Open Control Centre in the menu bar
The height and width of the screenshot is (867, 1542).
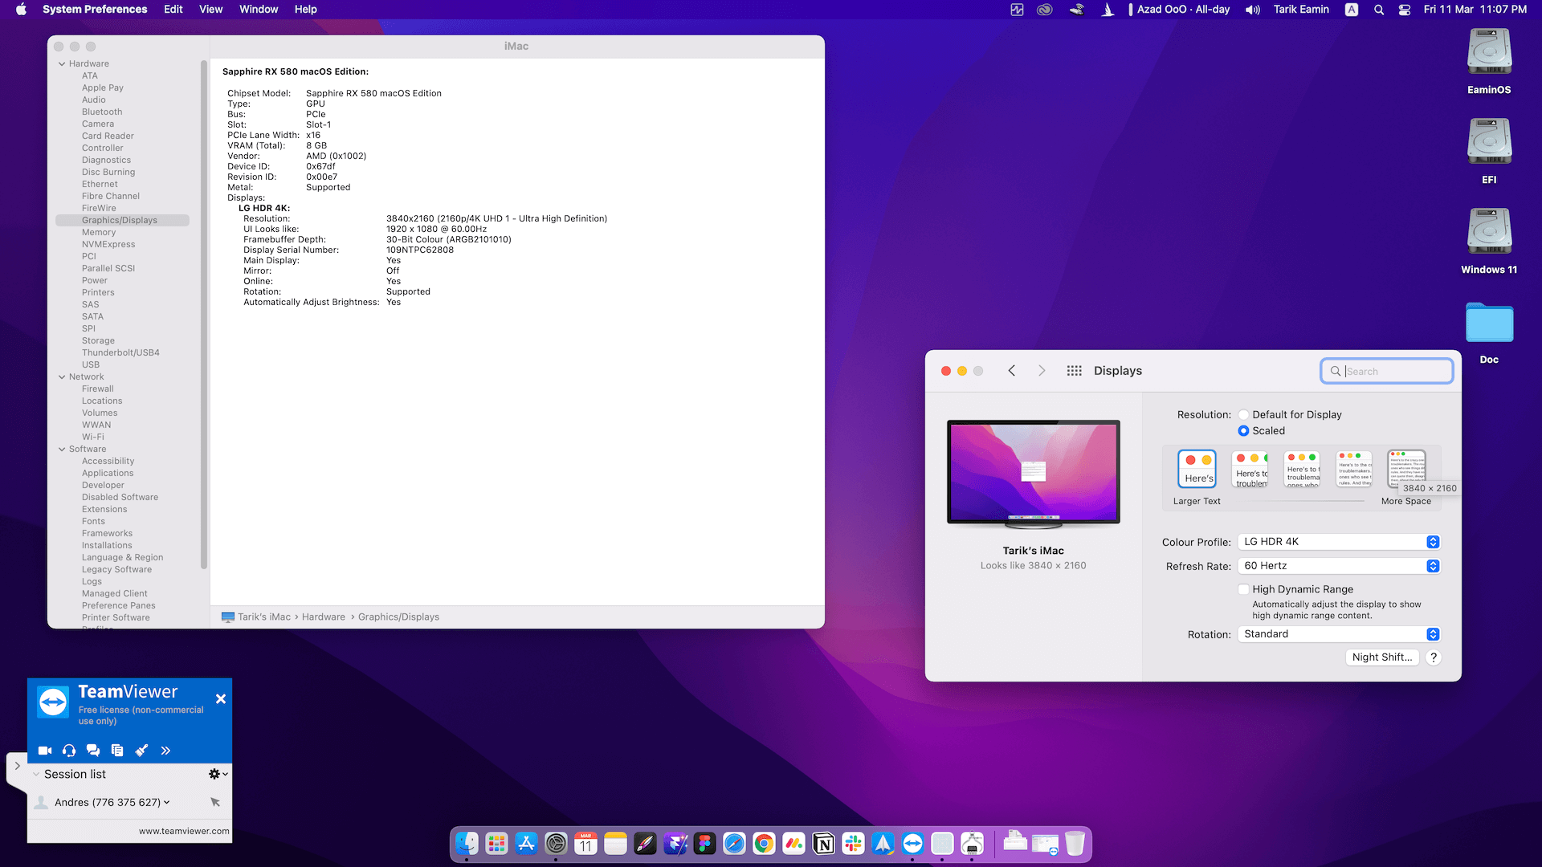1405,10
